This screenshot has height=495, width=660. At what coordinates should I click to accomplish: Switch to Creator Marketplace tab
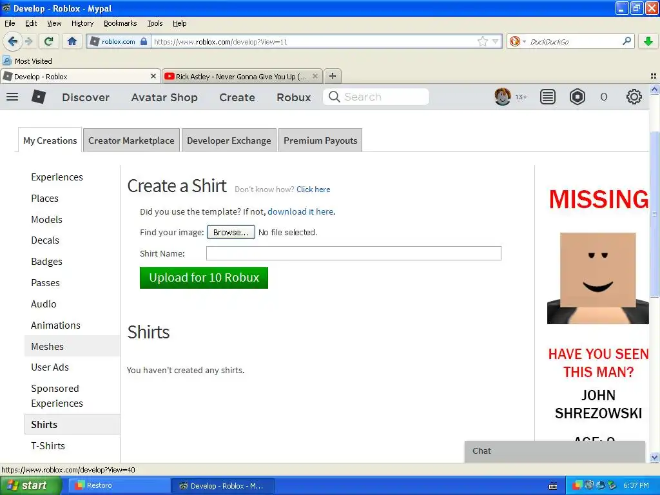tap(131, 140)
